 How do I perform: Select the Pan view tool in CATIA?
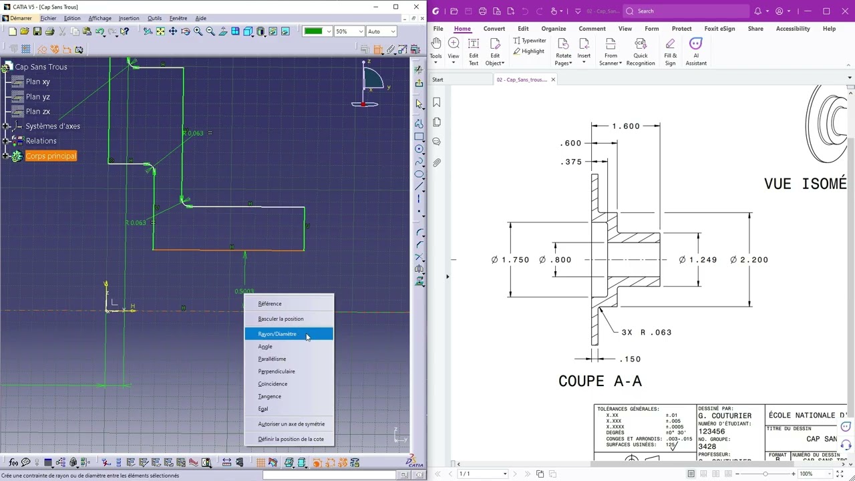pyautogui.click(x=173, y=31)
